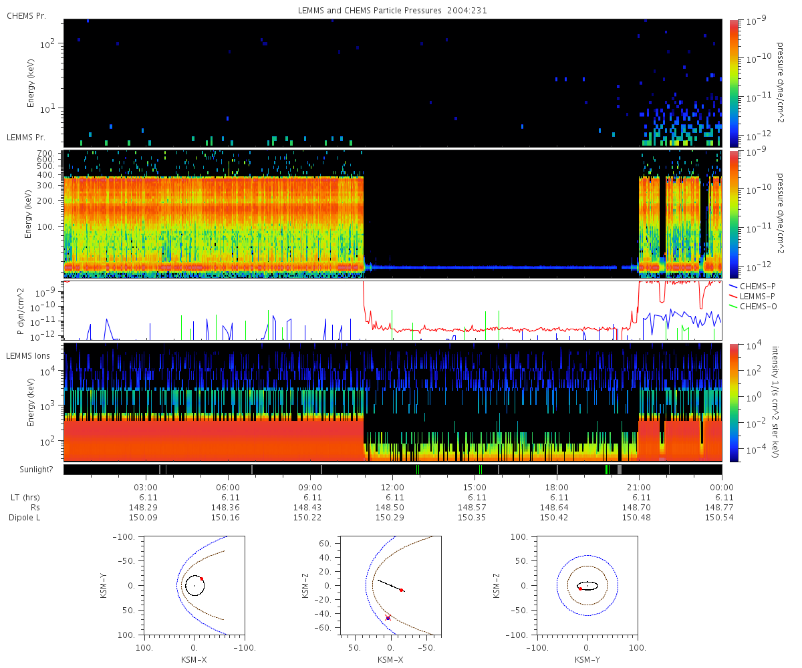The height and width of the screenshot is (668, 802).
Task: Click the 'LEMMS Pr.' panel label
Action: (x=26, y=137)
